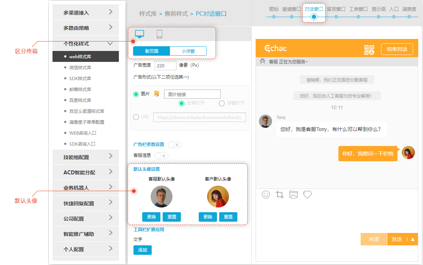Click the QR code icon in chat header
423x265 pixels.
[x=369, y=50]
